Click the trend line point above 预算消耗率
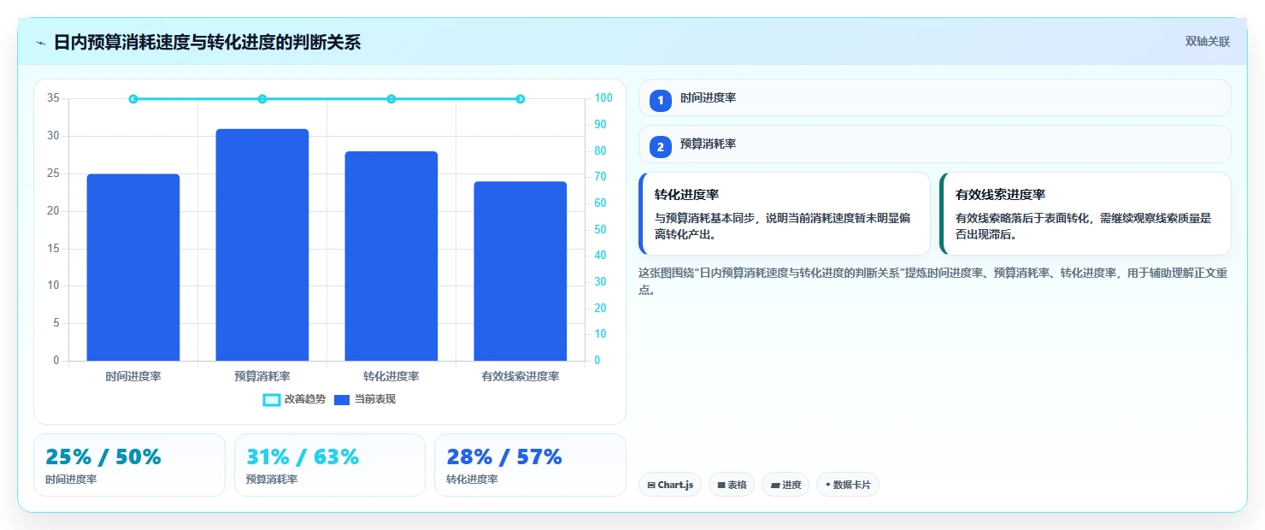The width and height of the screenshot is (1265, 530). click(x=262, y=99)
